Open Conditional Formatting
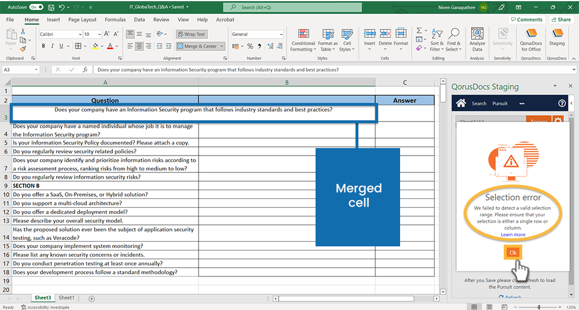 click(x=303, y=40)
